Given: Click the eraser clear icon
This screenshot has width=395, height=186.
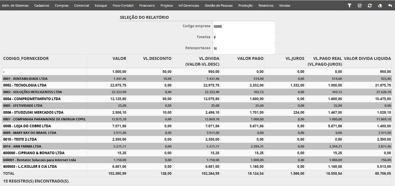Looking at the screenshot, I should click(380, 5).
